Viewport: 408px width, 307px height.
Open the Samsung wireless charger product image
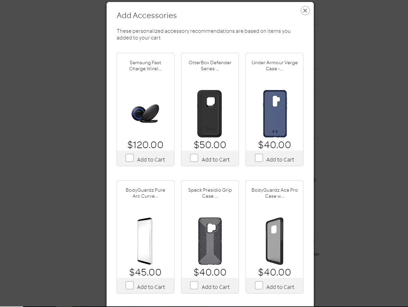[145, 114]
